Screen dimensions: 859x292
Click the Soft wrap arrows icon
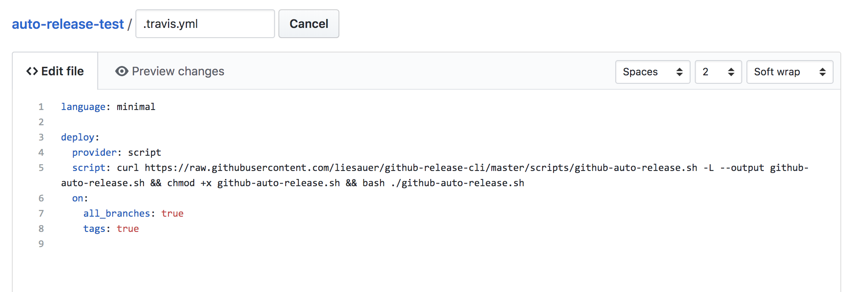coord(823,72)
